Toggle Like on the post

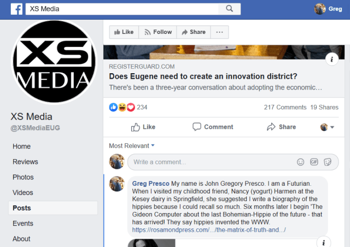[x=143, y=127]
